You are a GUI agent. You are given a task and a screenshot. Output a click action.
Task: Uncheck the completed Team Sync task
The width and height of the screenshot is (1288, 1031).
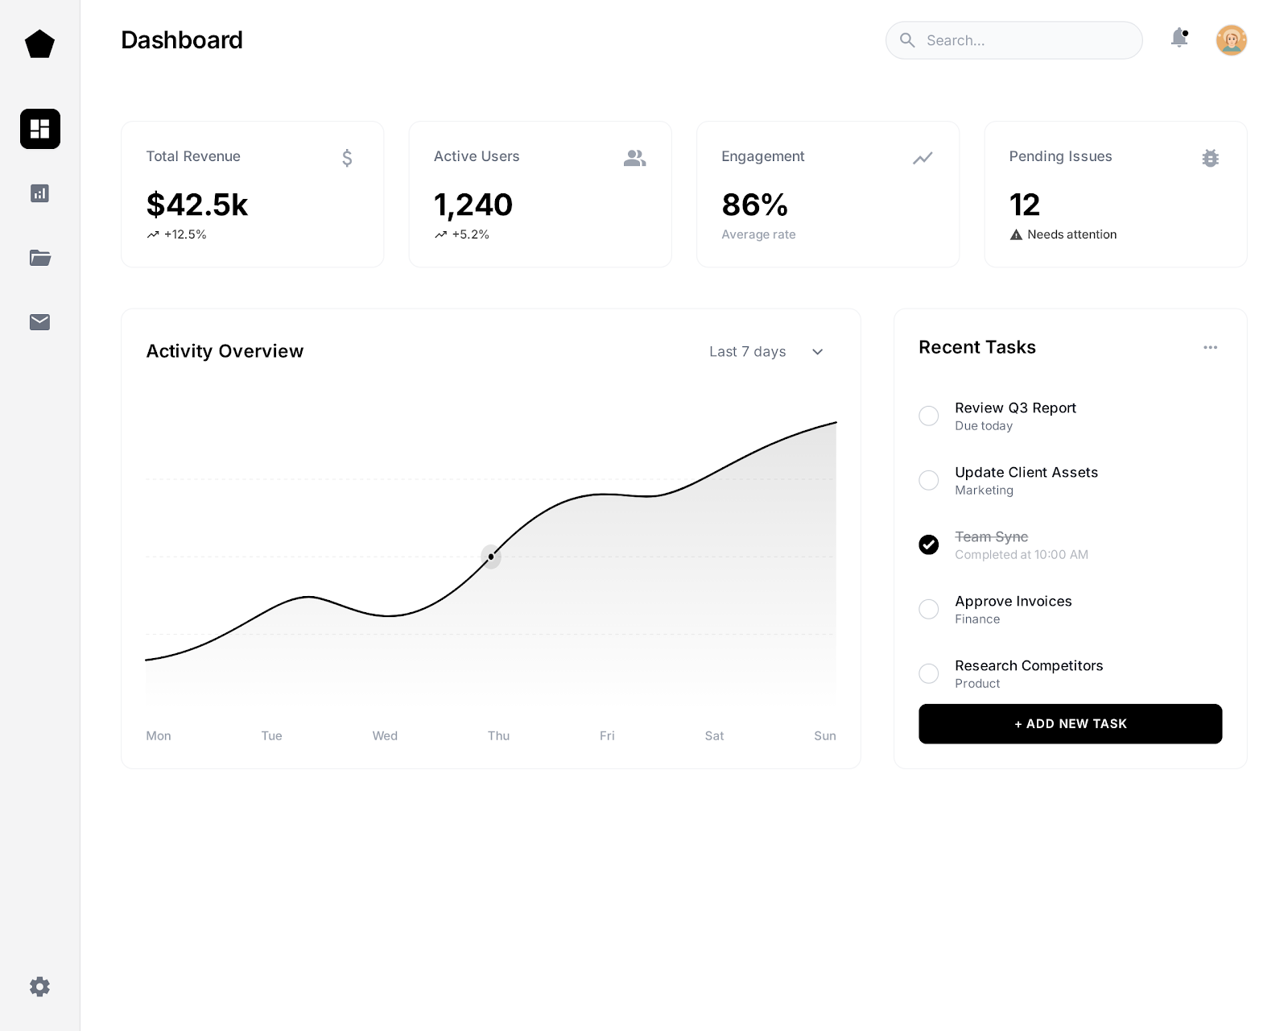click(929, 544)
